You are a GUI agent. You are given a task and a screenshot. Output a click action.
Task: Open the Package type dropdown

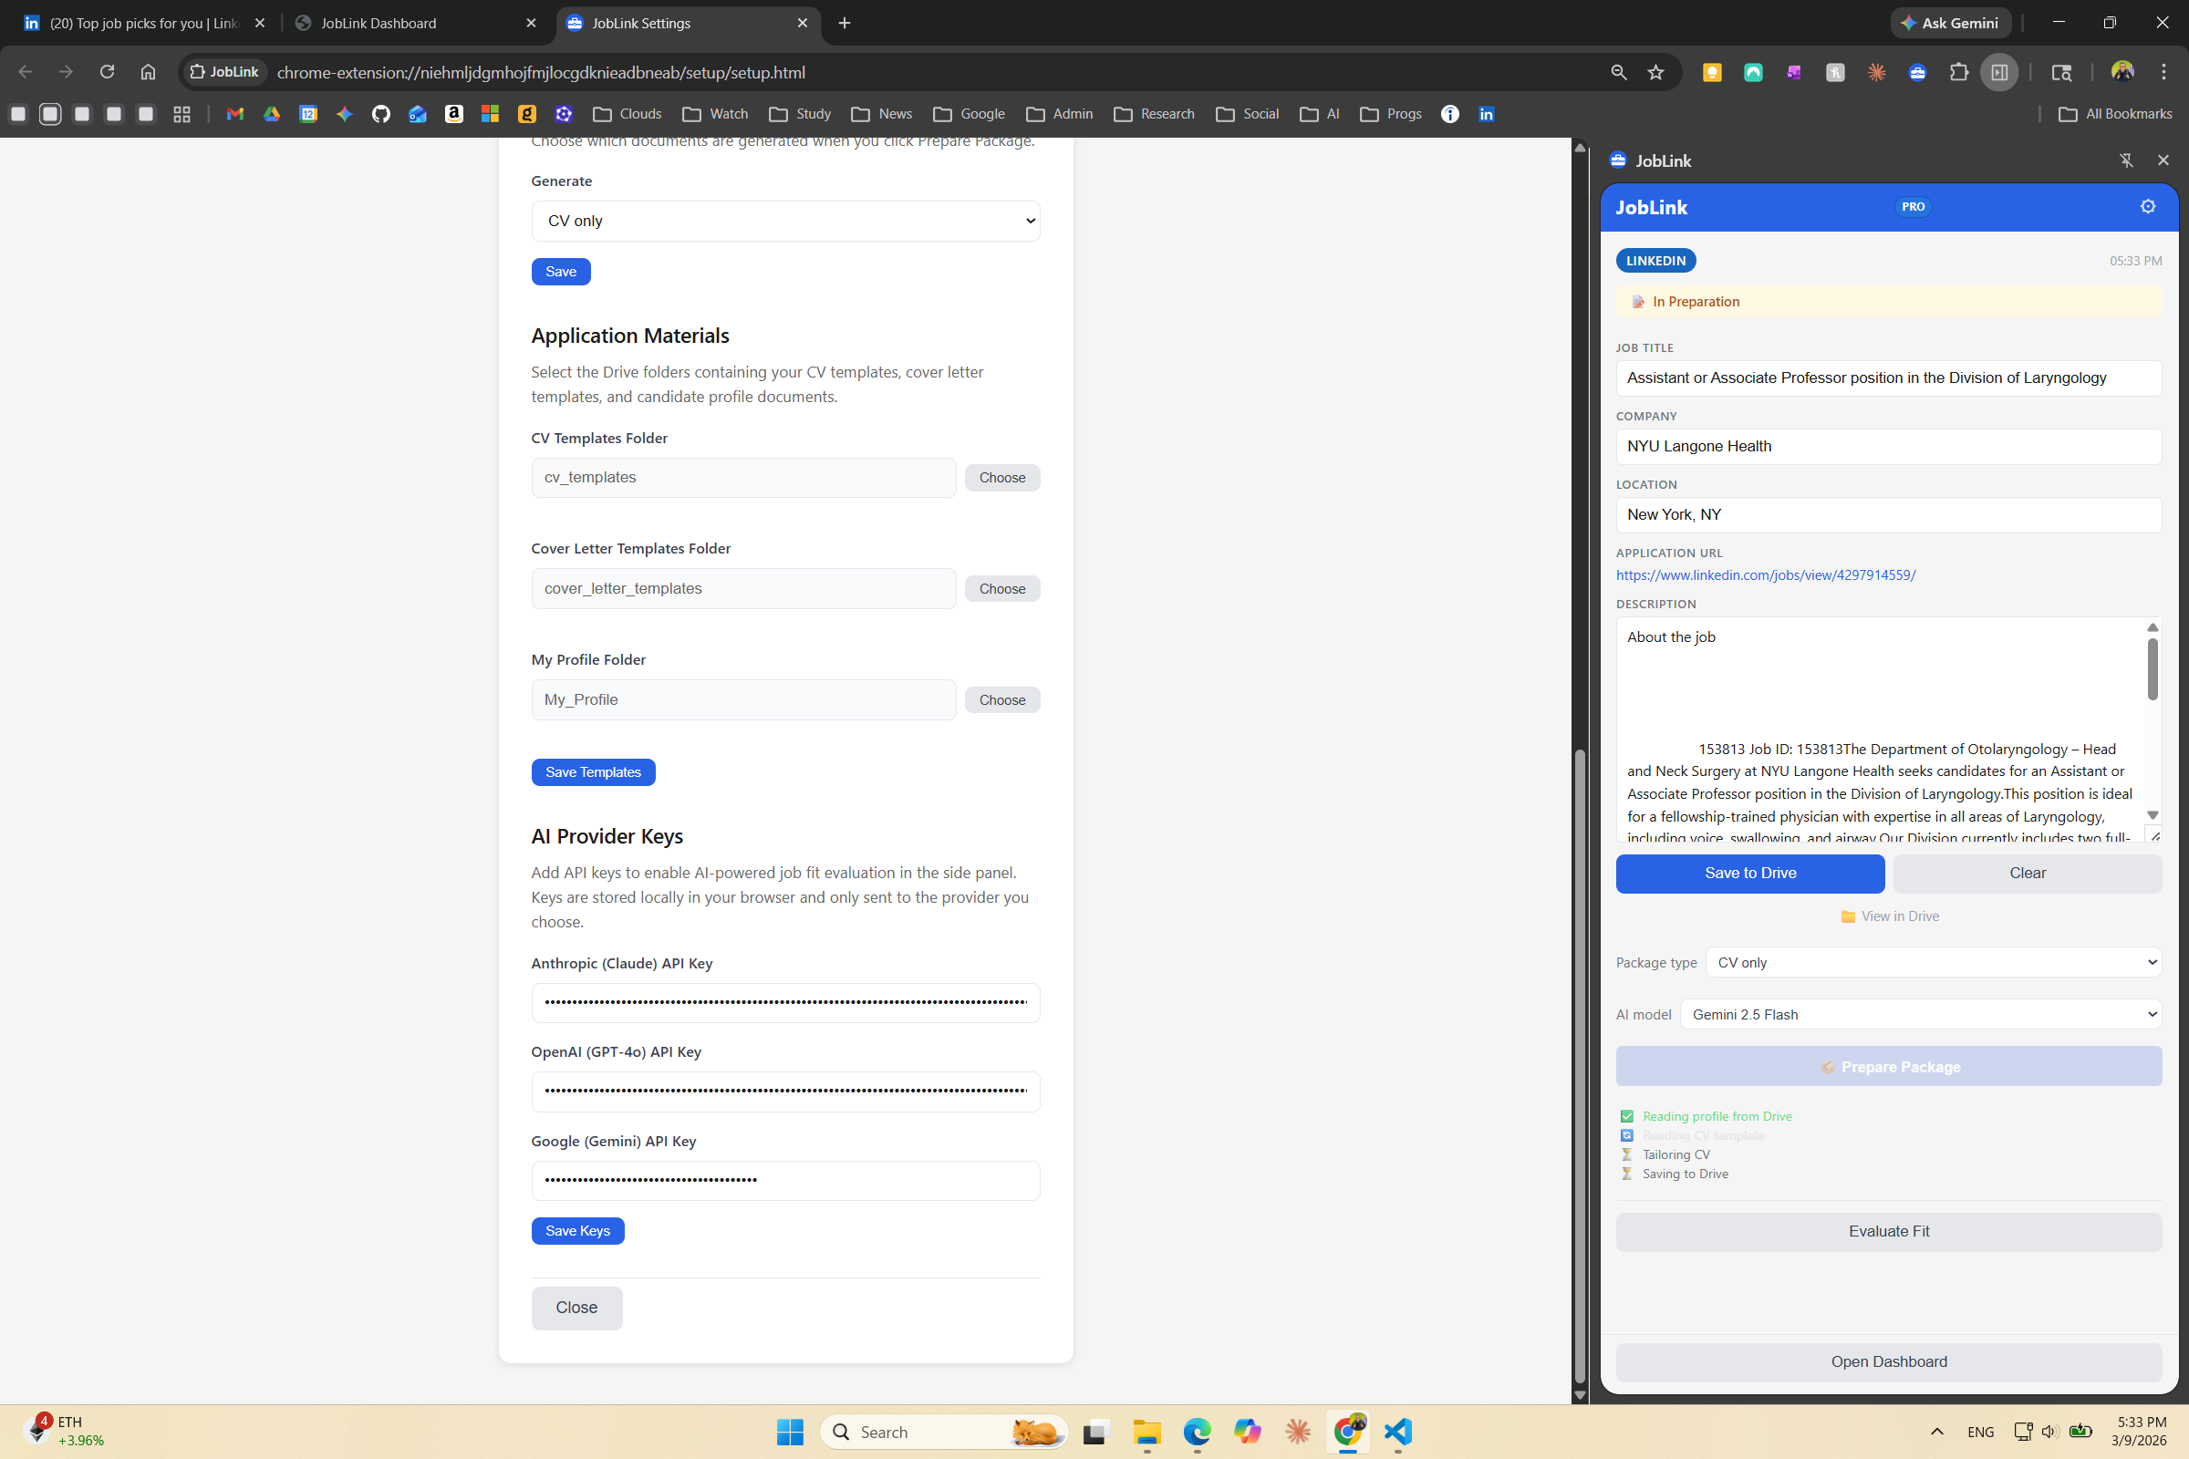pyautogui.click(x=1933, y=962)
